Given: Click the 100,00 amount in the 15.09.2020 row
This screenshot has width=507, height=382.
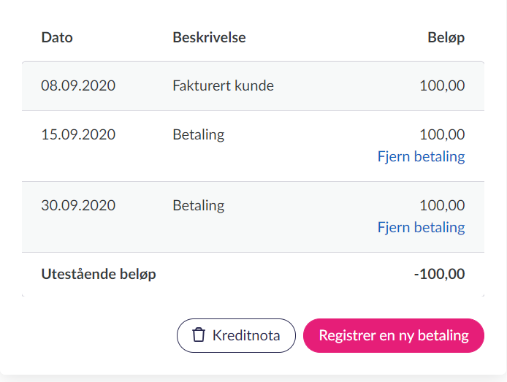Looking at the screenshot, I should pos(442,134).
